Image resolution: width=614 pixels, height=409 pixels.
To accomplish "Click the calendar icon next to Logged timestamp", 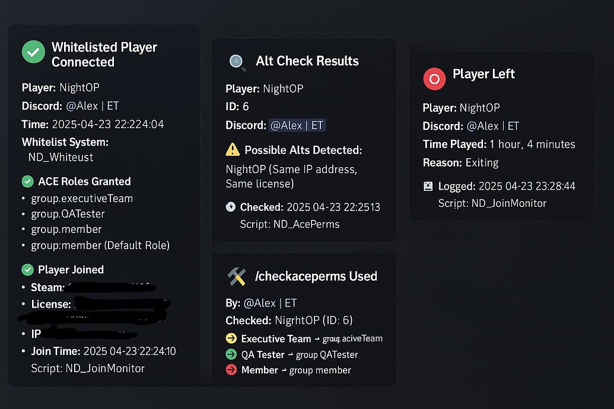I will point(428,186).
